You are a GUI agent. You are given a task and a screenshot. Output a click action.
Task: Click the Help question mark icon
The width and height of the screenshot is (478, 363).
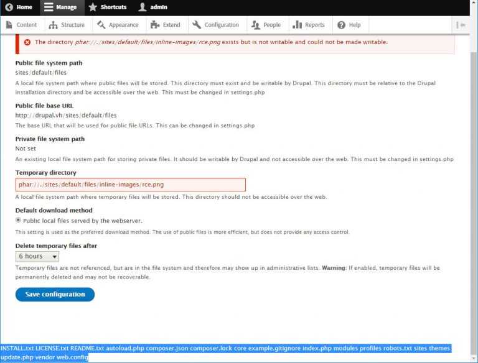341,25
